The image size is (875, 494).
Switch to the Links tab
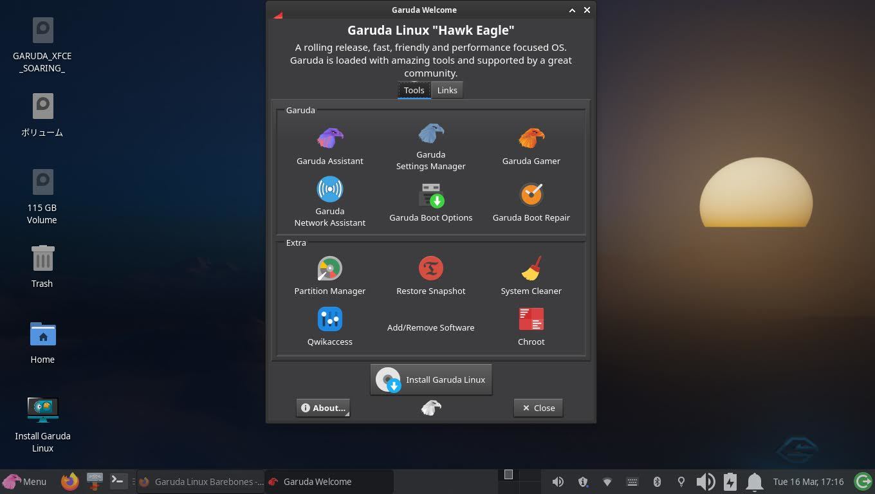tap(447, 90)
